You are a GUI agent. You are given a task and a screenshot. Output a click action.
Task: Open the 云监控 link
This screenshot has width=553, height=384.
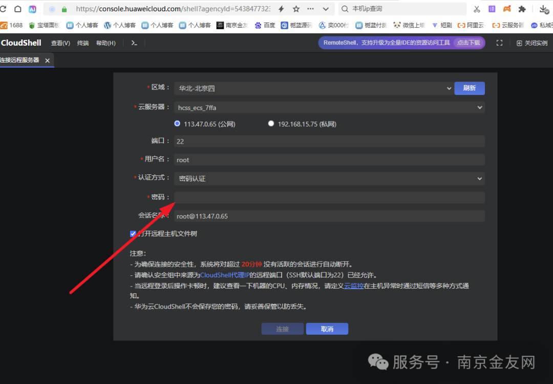(354, 286)
